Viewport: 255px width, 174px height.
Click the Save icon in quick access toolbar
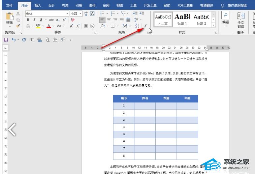pos(6,40)
